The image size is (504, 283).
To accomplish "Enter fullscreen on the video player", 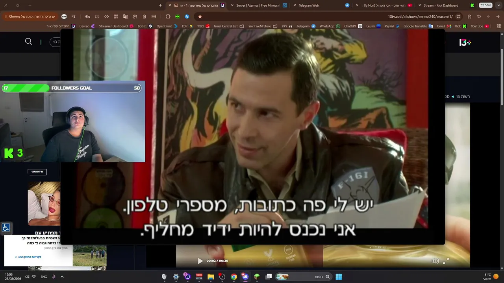I will click(x=446, y=261).
